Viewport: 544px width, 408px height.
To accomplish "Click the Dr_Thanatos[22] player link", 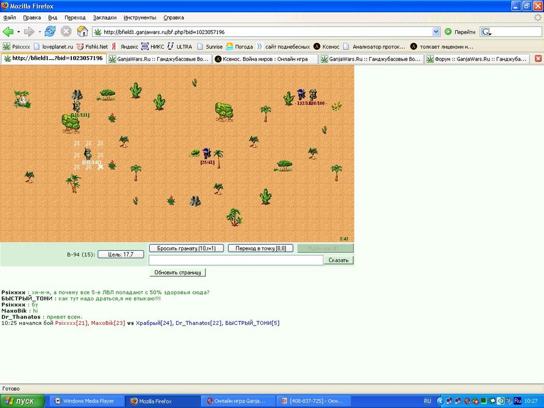I will (198, 323).
